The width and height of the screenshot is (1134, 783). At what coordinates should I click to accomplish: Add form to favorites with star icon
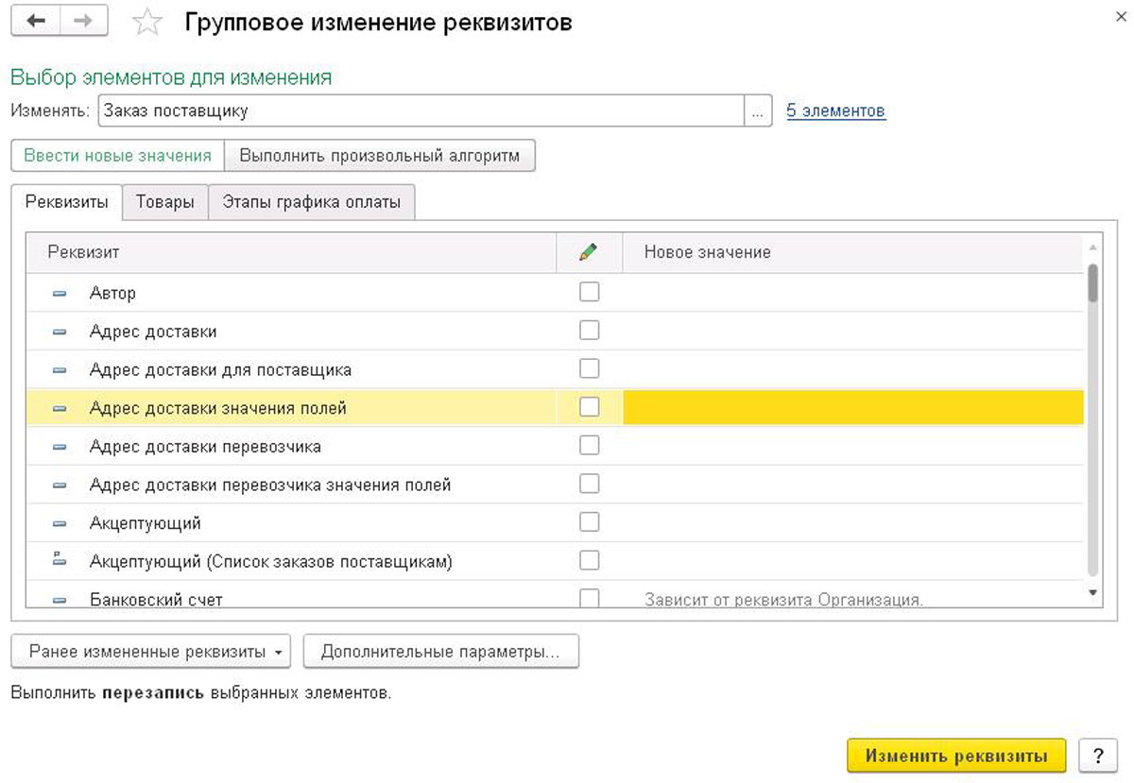click(146, 23)
